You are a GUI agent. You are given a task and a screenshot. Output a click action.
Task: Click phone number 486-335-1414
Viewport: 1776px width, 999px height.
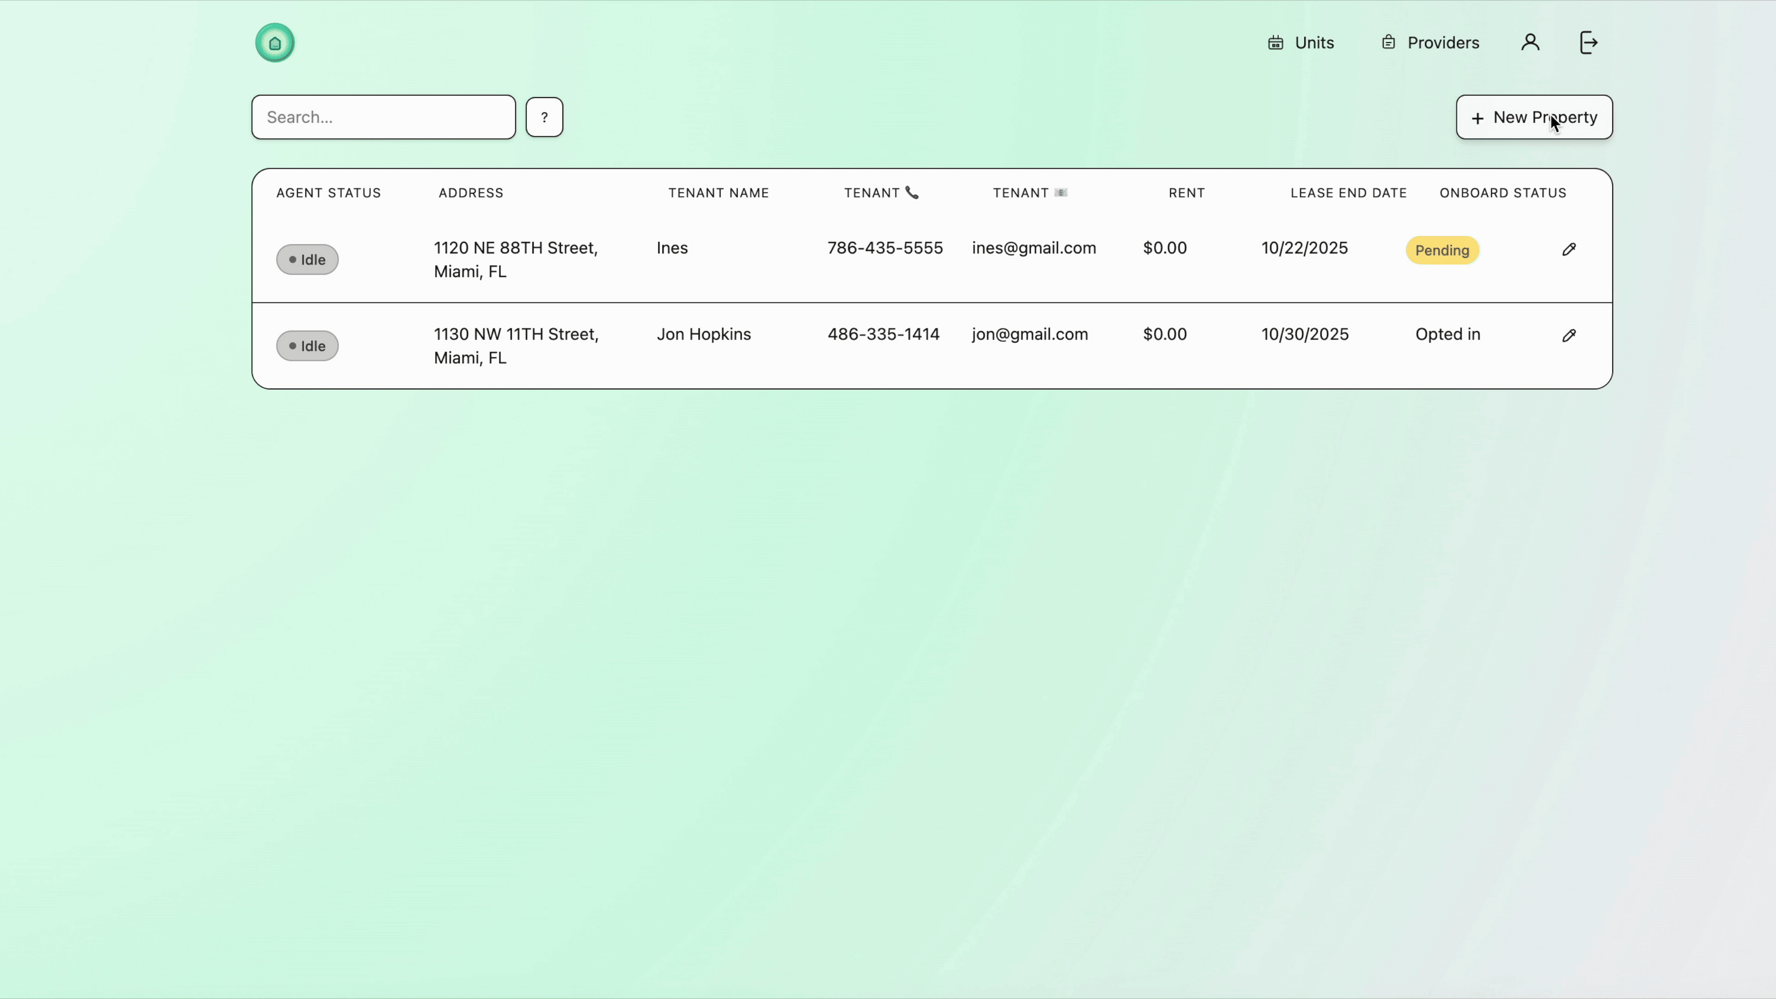[x=883, y=334]
